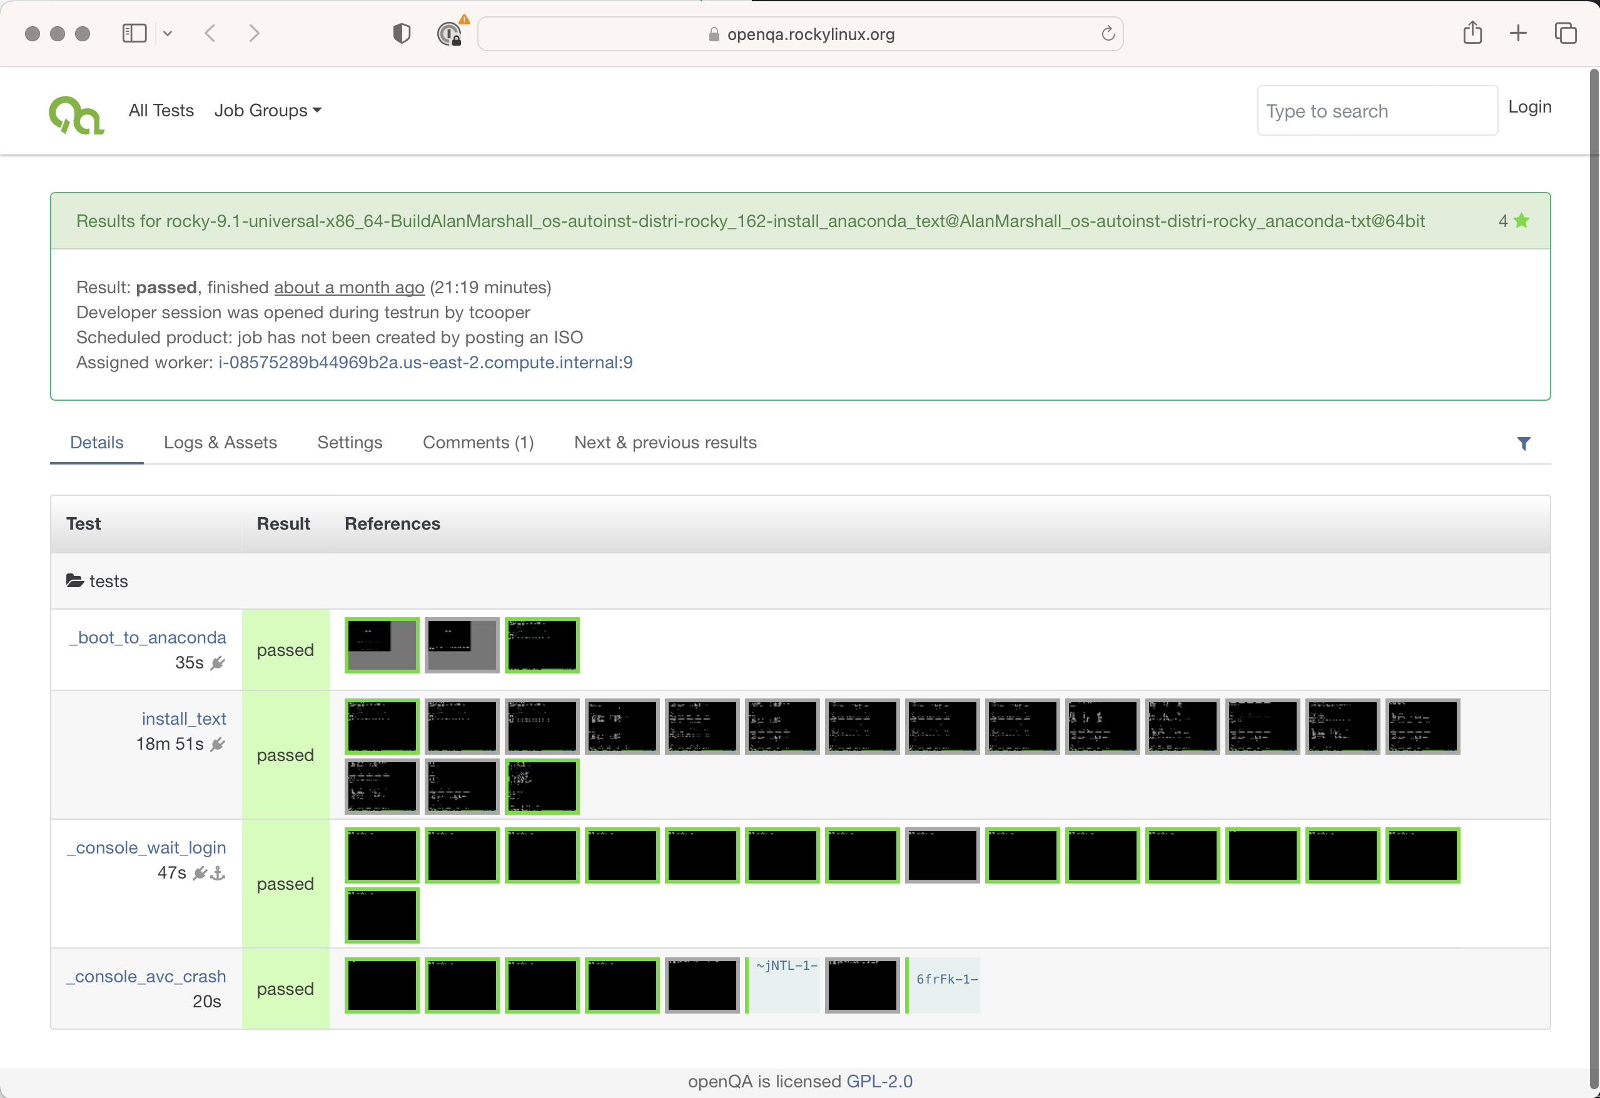1600x1098 pixels.
Task: Click inside the Type to search field
Action: click(x=1377, y=110)
